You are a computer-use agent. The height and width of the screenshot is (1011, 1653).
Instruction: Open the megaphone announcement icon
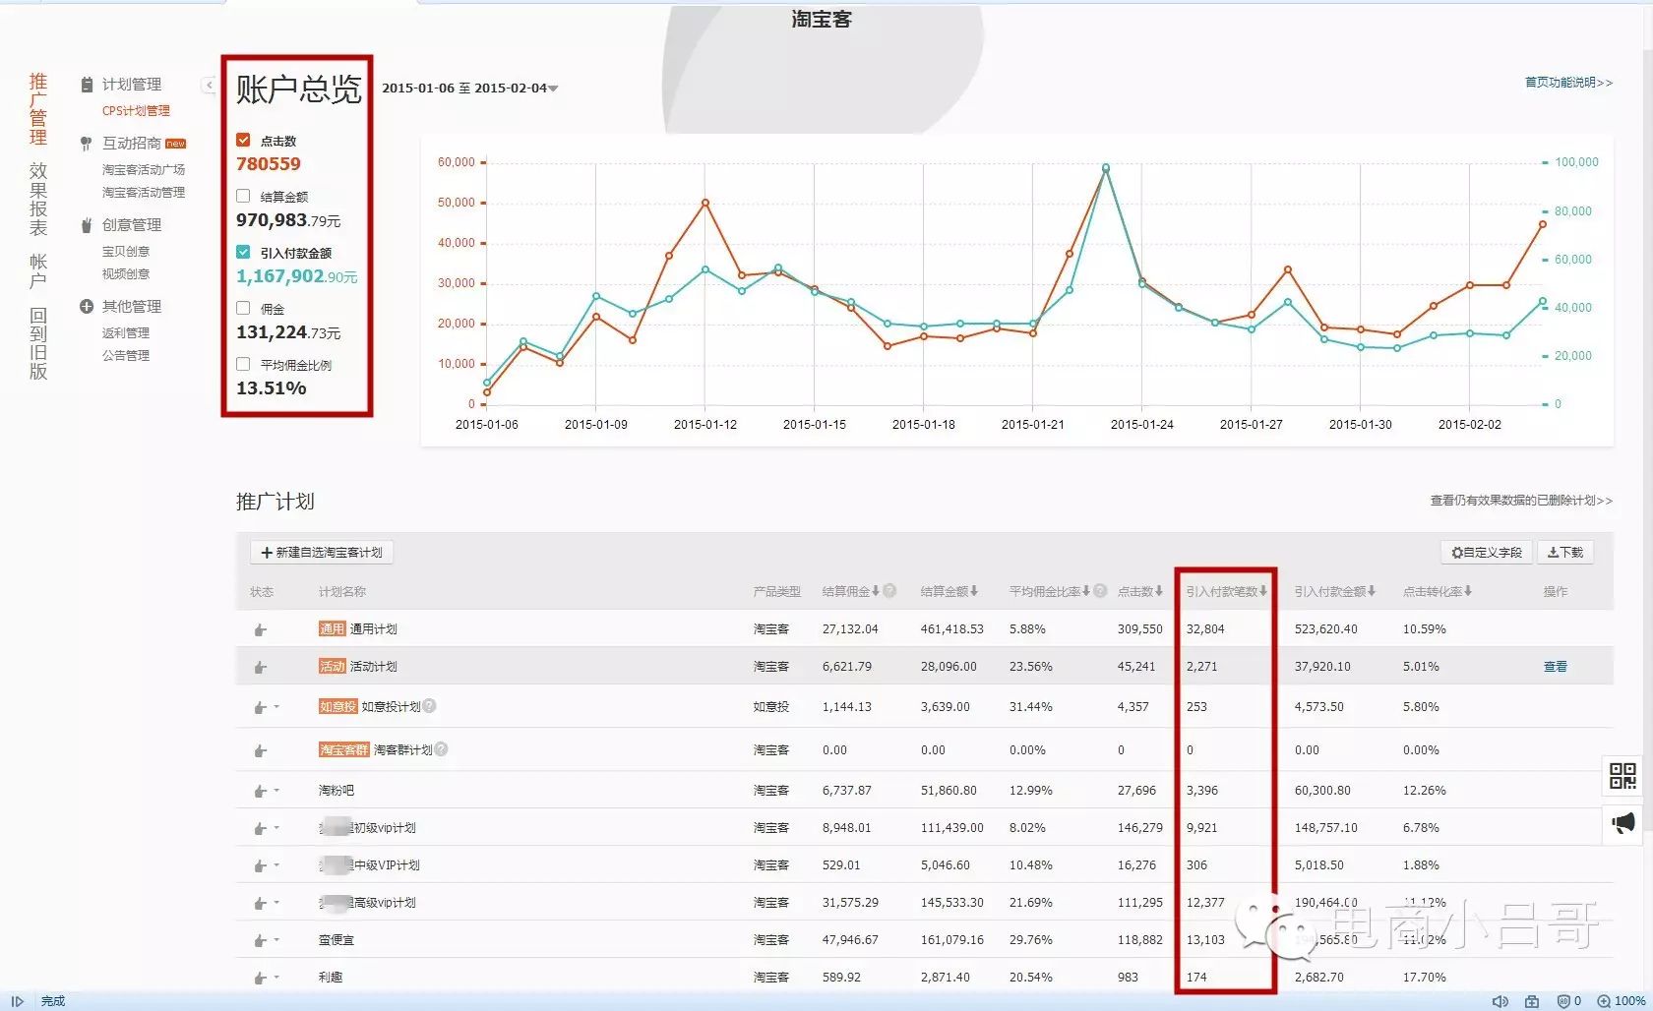(1622, 822)
